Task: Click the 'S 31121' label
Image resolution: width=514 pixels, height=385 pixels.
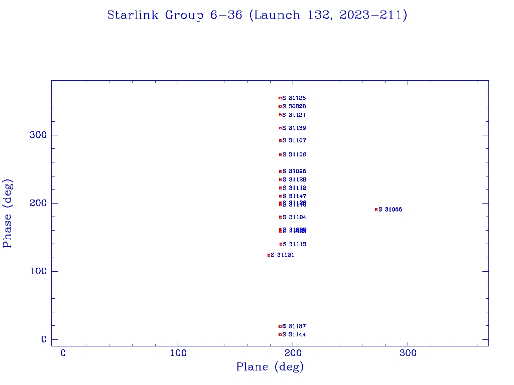Action: (294, 115)
